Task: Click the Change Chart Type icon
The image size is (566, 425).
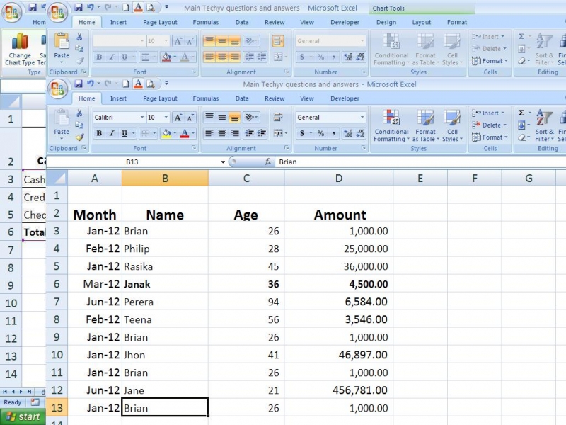Action: 19,48
